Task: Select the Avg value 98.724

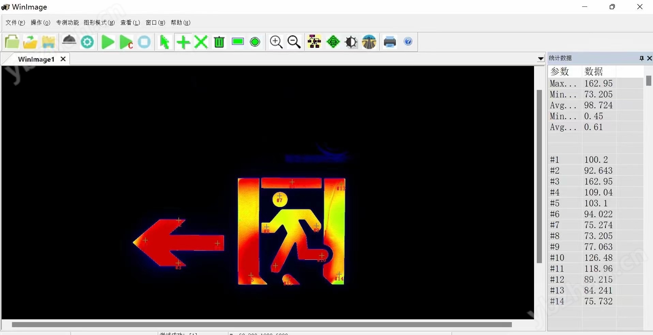Action: [x=598, y=105]
